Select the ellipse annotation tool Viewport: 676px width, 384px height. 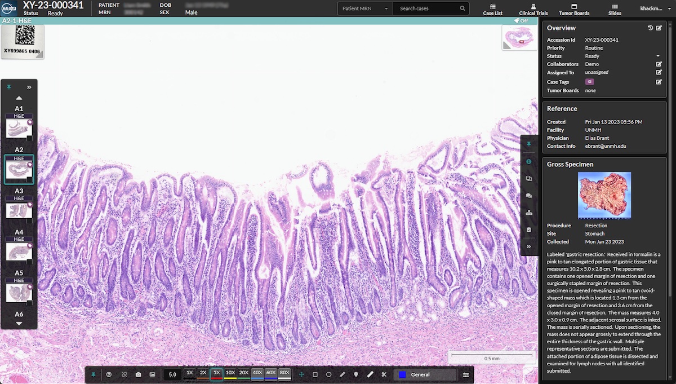tap(329, 373)
